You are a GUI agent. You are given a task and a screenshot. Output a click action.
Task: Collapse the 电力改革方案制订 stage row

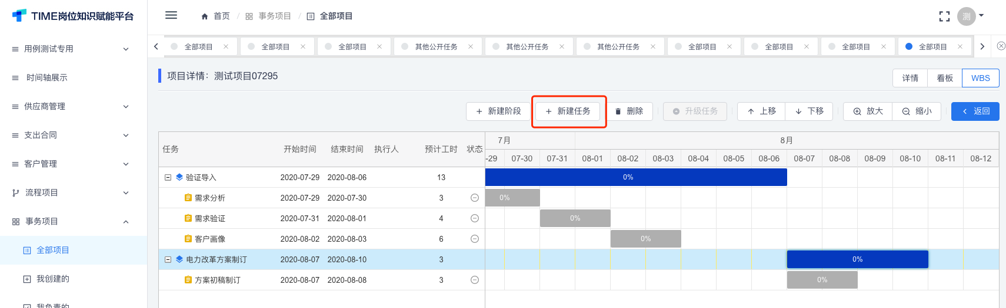pos(168,259)
